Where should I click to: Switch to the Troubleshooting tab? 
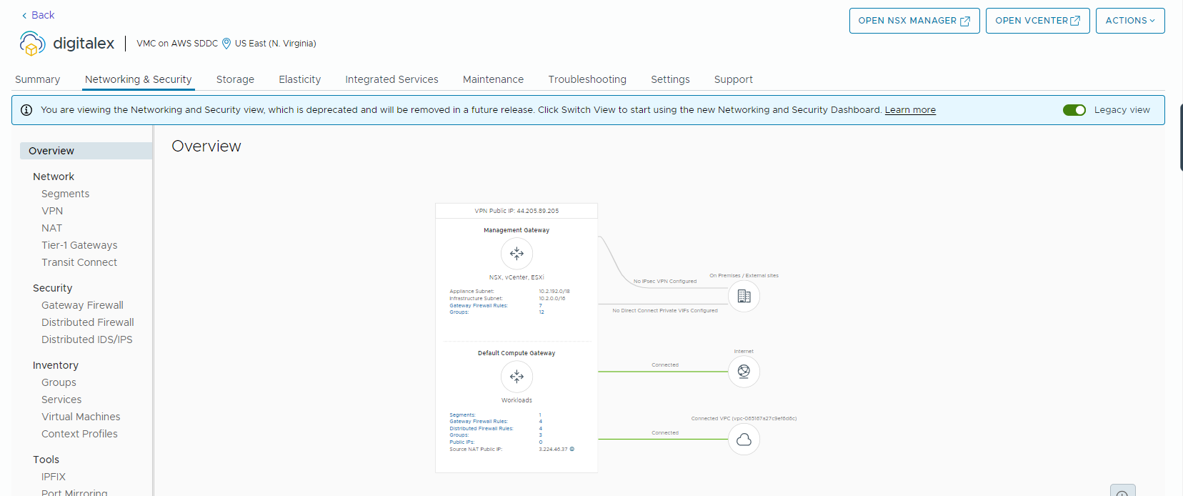(x=586, y=79)
